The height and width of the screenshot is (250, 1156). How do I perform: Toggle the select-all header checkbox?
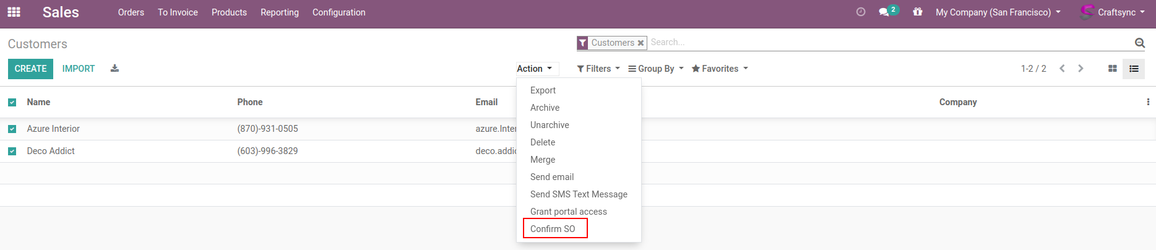12,103
